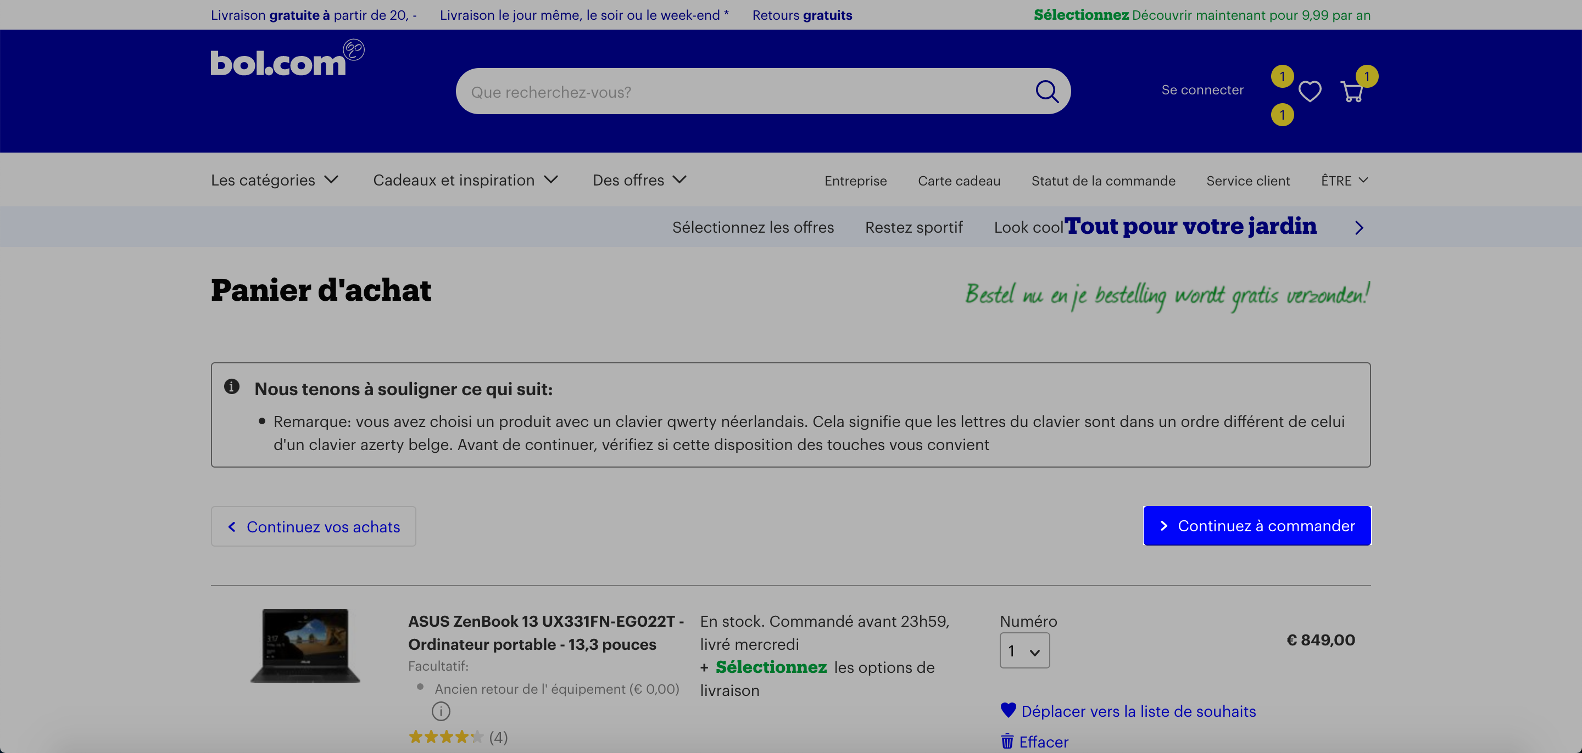Viewport: 1582px width, 753px height.
Task: Click green 'Sélectionnez' delivery options link
Action: coord(771,667)
